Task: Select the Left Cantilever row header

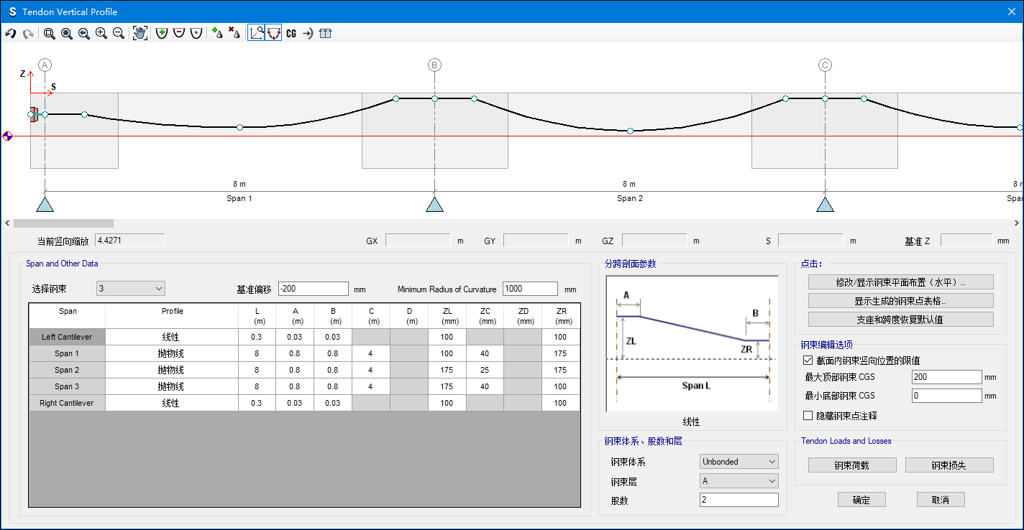Action: point(67,337)
